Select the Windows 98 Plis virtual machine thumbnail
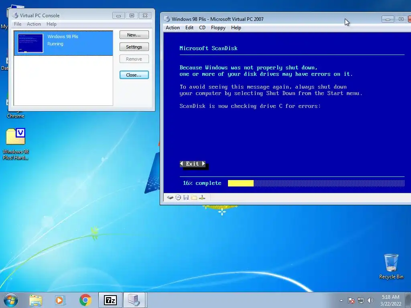 [31, 43]
